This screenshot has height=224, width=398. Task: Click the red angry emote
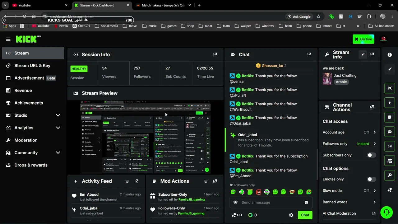coord(258,192)
